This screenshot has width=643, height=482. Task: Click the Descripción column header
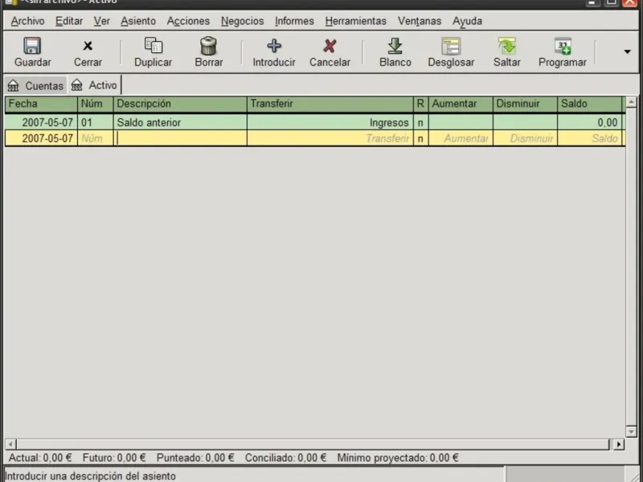point(180,104)
